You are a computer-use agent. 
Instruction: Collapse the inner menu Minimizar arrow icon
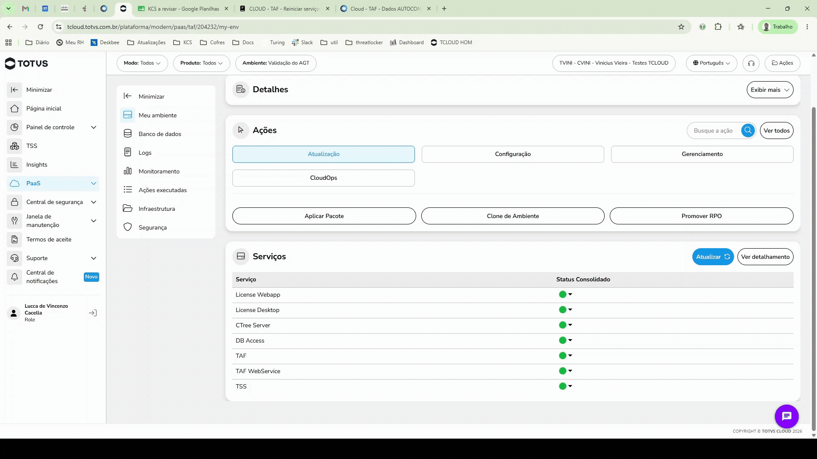coord(128,96)
